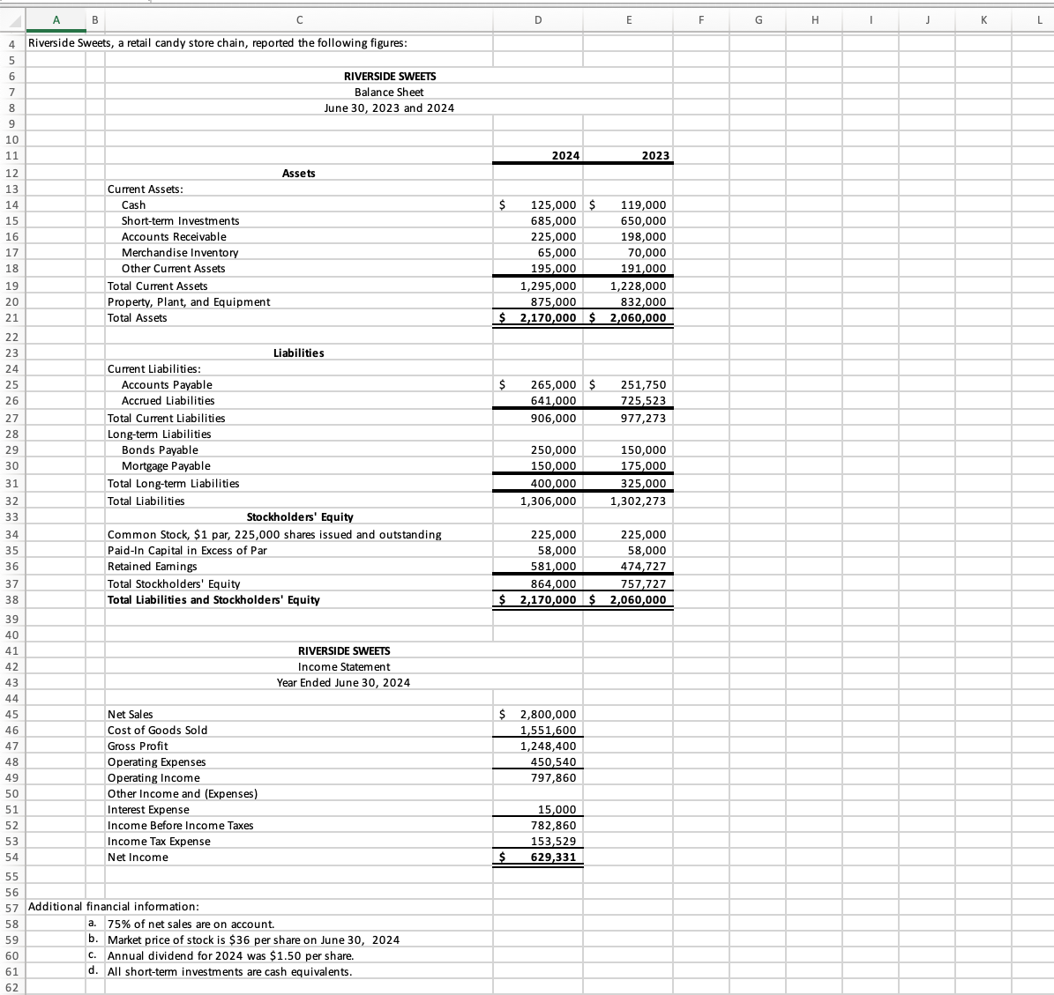Image resolution: width=1054 pixels, height=995 pixels.
Task: Click the Total Assets value of 2,170,000
Action: tap(538, 317)
